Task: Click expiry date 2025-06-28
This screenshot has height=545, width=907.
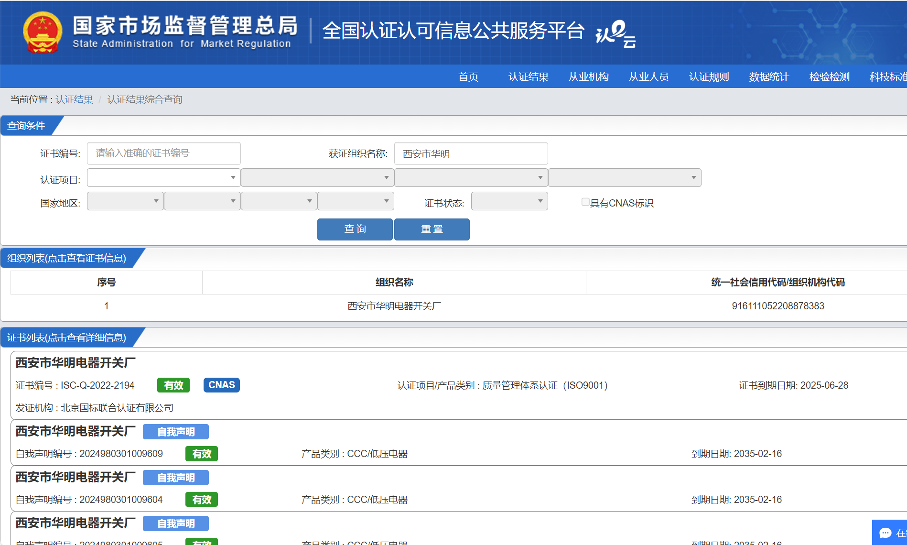Action: click(824, 385)
